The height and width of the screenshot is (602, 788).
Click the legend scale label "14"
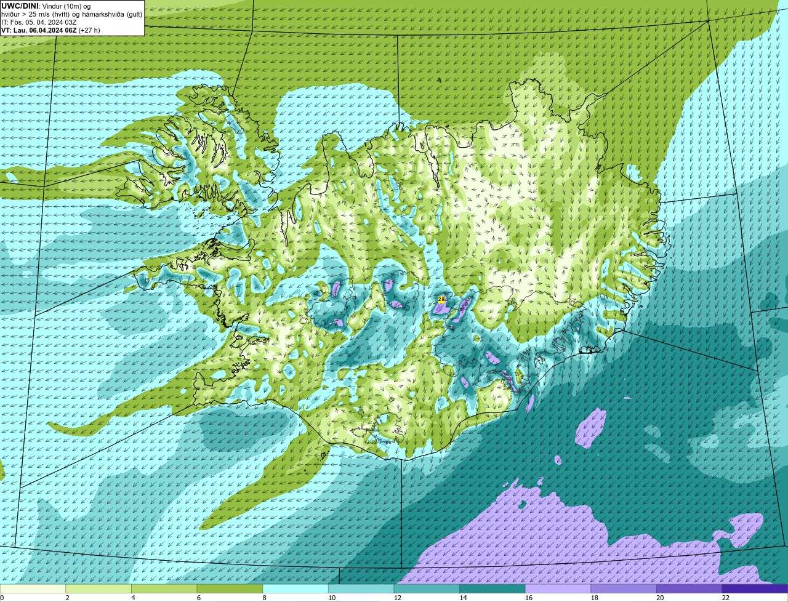pos(463,598)
